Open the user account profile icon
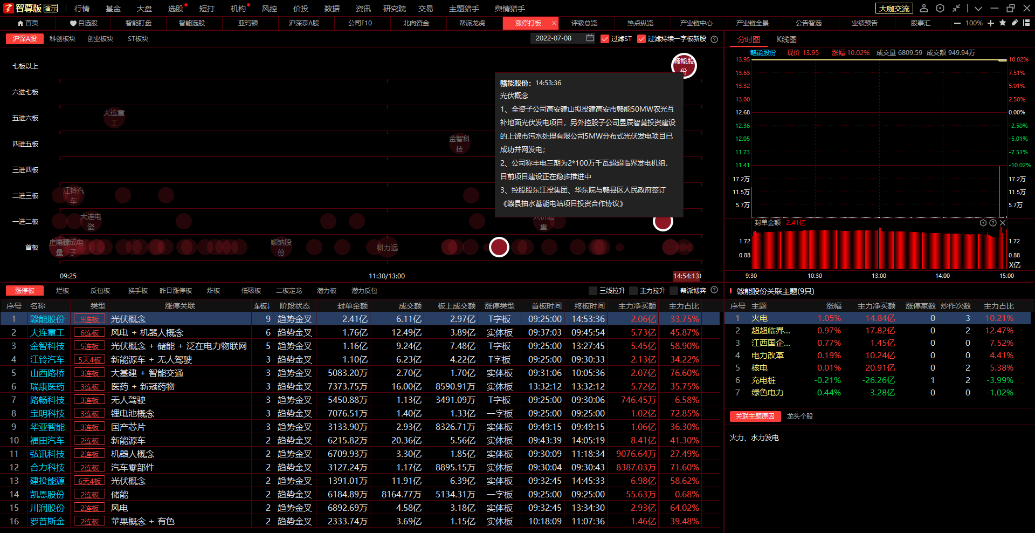Screen dimensions: 1035x533 coord(924,8)
